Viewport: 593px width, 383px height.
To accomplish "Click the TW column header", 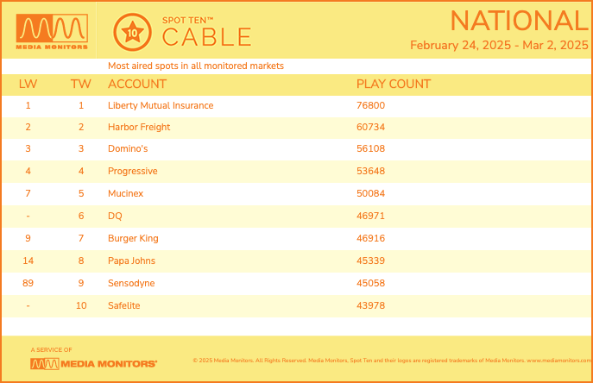I will click(81, 84).
